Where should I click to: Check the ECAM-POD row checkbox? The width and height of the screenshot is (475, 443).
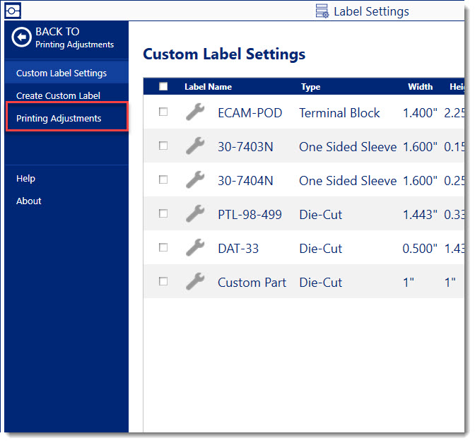pos(163,112)
